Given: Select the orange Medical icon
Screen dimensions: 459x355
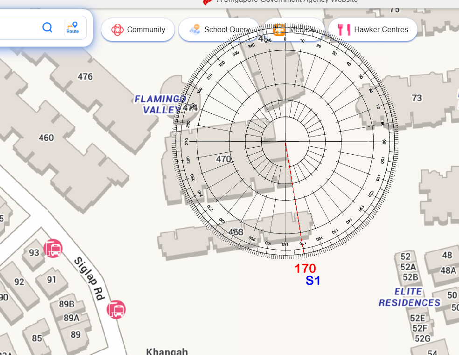Looking at the screenshot, I should [279, 30].
